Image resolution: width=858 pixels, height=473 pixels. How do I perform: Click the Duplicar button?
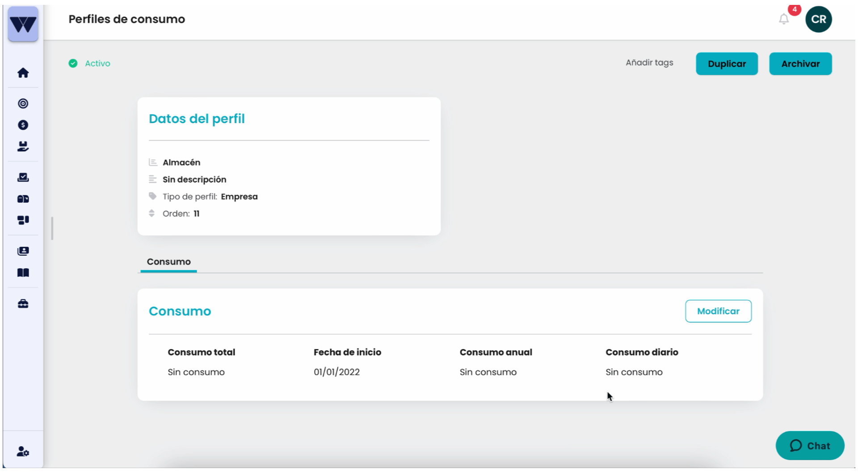(x=727, y=64)
